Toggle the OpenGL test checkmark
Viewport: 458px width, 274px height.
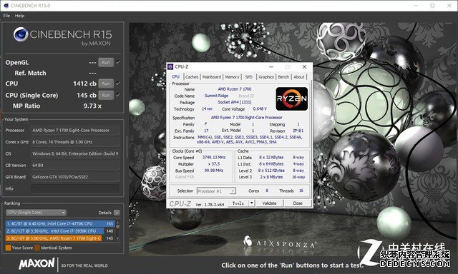118,62
